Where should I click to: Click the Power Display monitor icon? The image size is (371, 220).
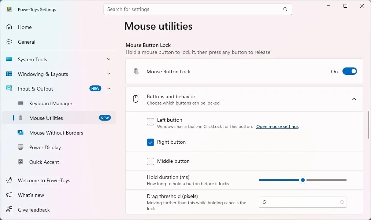[21, 147]
